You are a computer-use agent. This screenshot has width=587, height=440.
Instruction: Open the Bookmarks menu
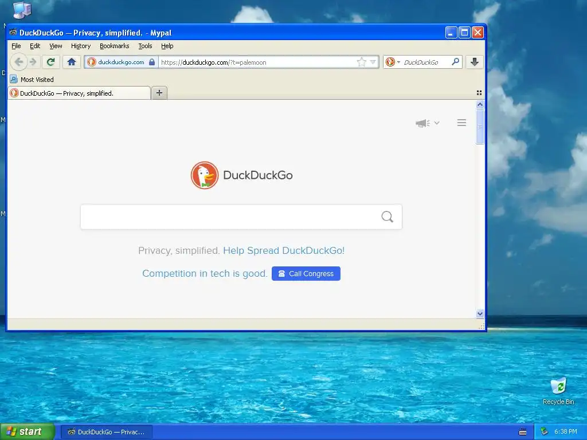(114, 46)
